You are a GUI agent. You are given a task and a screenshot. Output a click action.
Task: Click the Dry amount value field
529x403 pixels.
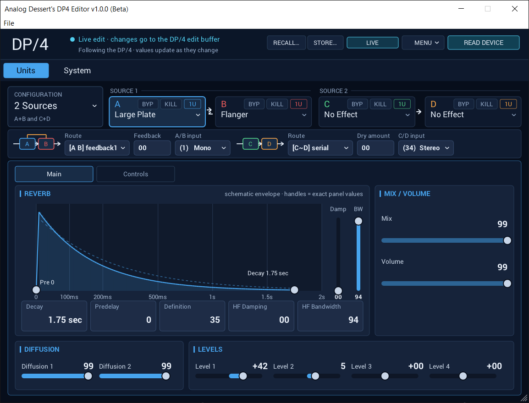[375, 148]
